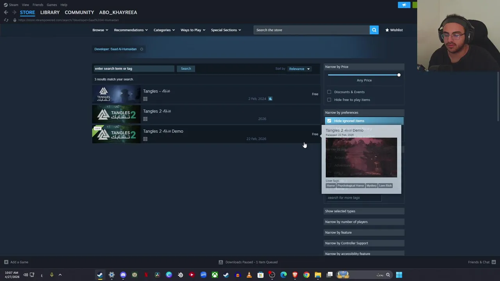The image size is (500, 281).
Task: Open Microsoft Edge from taskbar
Action: pyautogui.click(x=283, y=275)
